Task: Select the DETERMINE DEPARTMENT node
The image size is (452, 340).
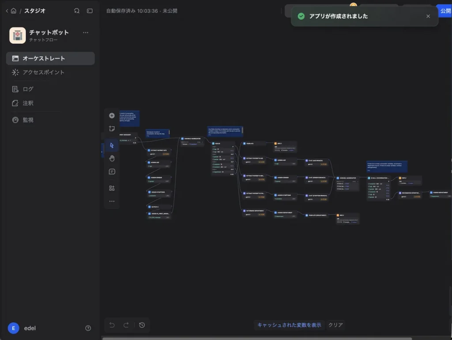Action: coord(254,212)
